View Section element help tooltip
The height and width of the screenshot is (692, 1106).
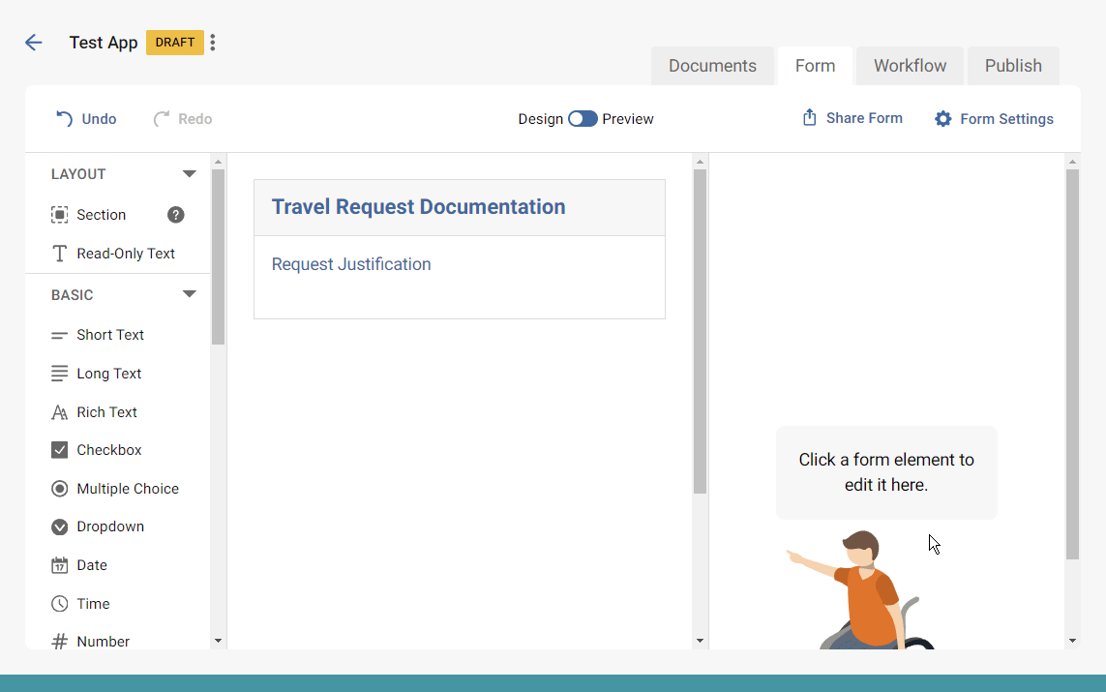point(175,214)
